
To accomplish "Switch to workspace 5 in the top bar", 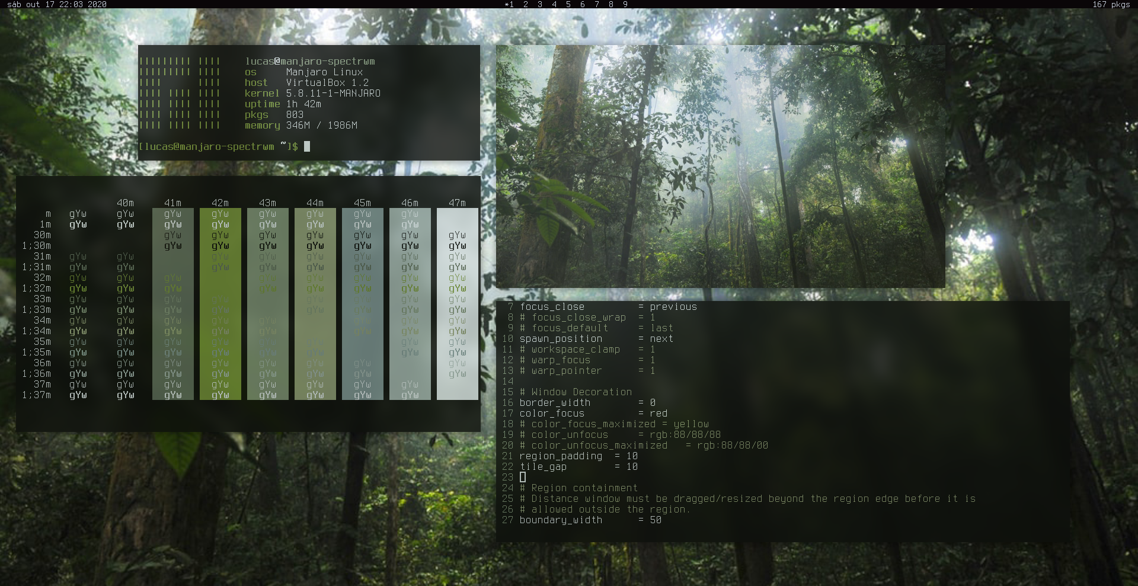I will tap(568, 4).
